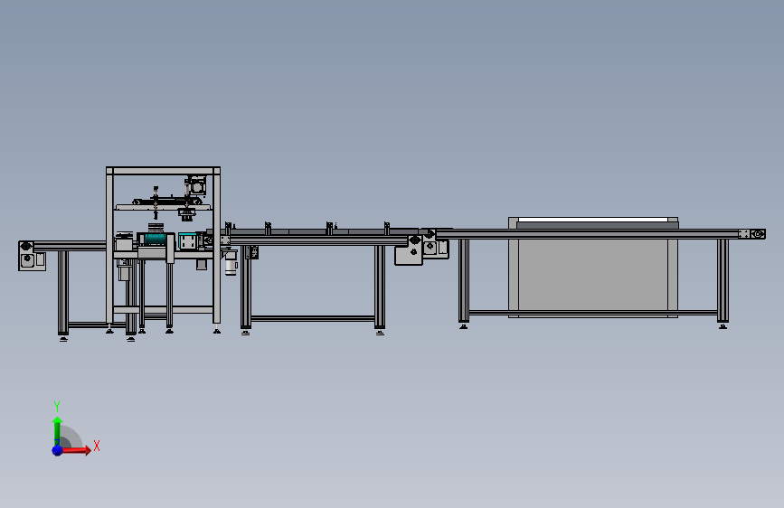Click the red X axis arrow of the triad

(77, 450)
